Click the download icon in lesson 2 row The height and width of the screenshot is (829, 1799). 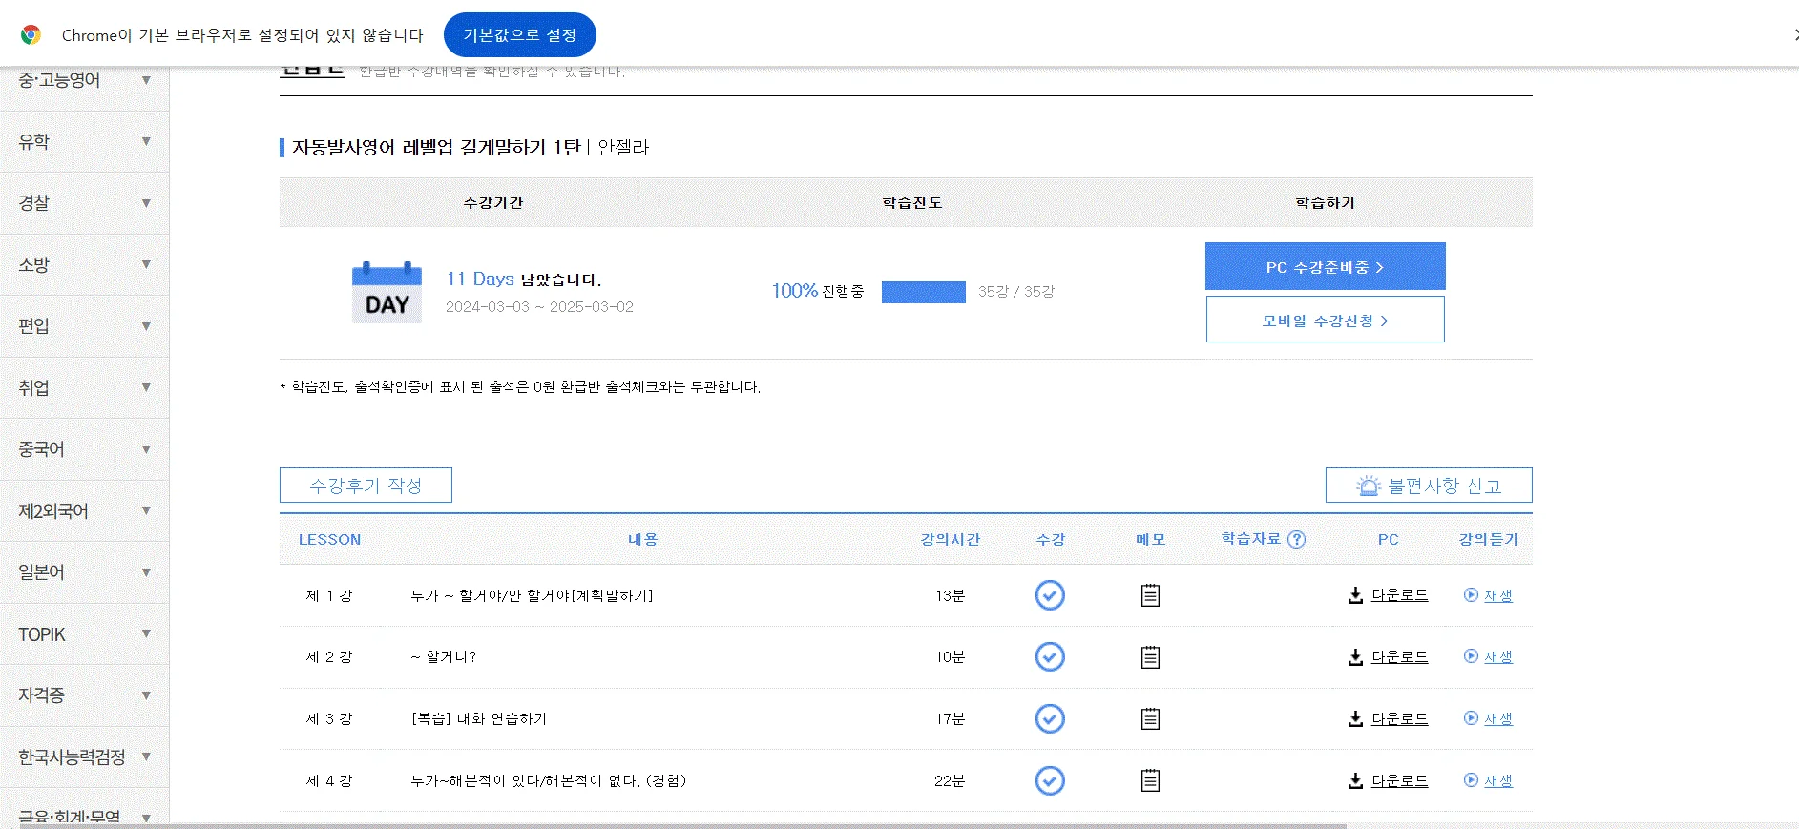(1355, 657)
